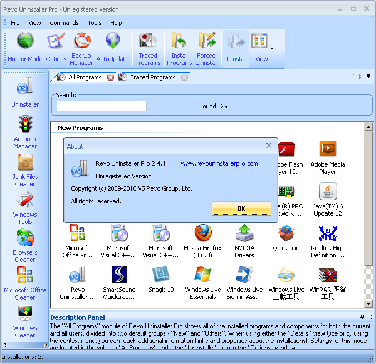The image size is (376, 364).
Task: Click the program list scrollbar down arrow
Action: tap(368, 304)
